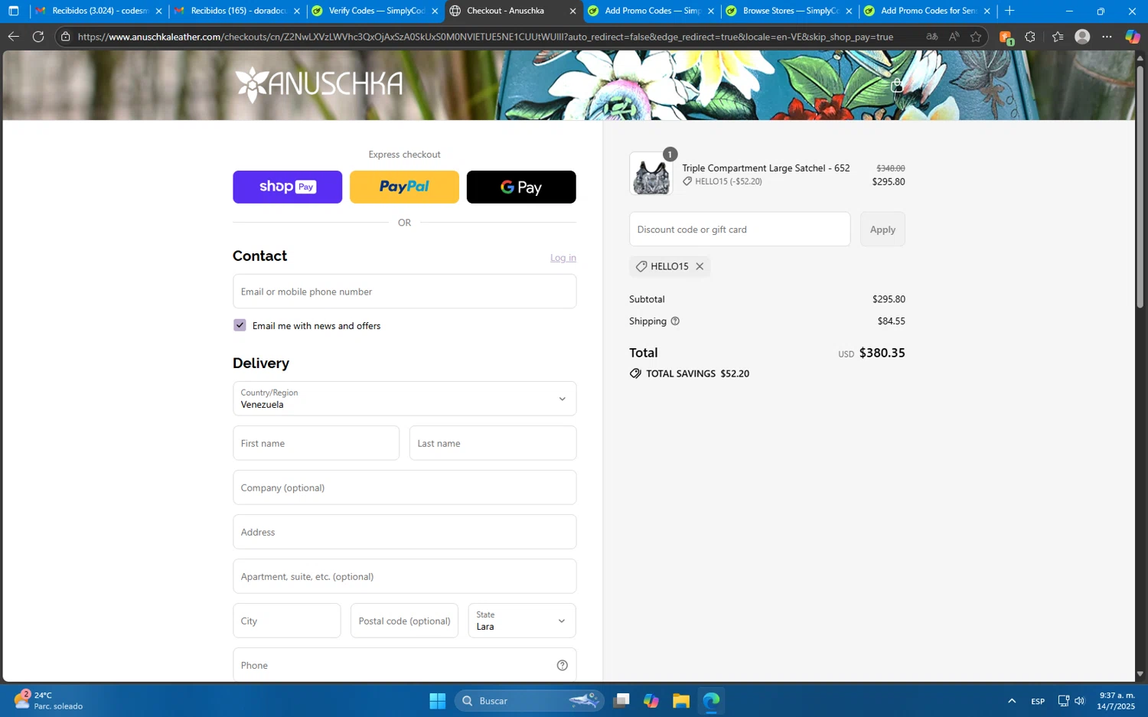Viewport: 1148px width, 717px height.
Task: Click the Phone input field
Action: click(x=404, y=665)
